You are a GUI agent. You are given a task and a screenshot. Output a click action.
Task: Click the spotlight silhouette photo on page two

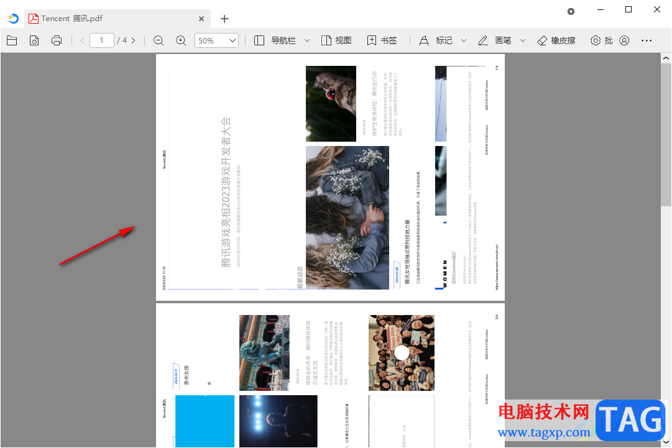(278, 421)
